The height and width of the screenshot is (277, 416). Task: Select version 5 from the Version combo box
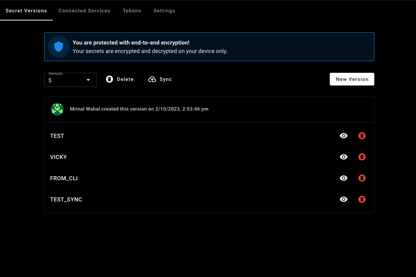point(70,80)
